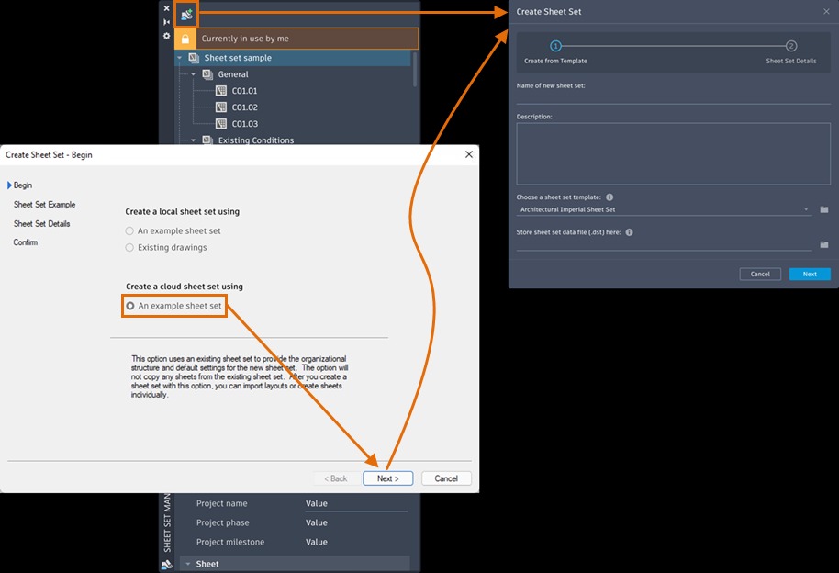Open the palette settings gear icon

tap(166, 36)
